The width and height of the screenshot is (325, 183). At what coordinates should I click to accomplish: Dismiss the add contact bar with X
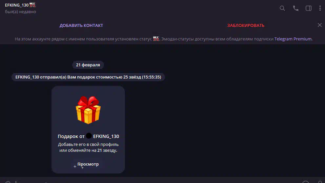click(320, 25)
